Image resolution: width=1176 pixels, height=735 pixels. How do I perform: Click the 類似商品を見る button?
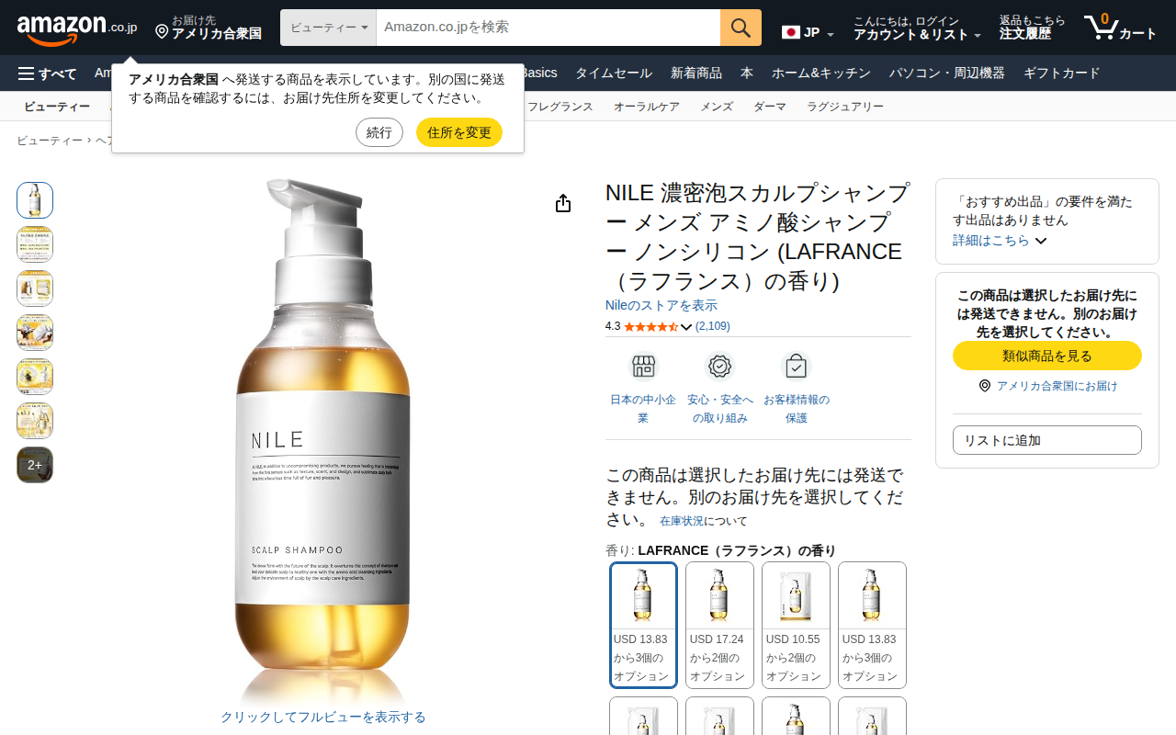[x=1047, y=356]
